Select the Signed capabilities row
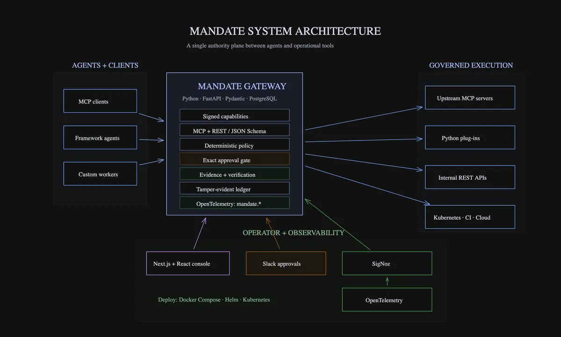The height and width of the screenshot is (337, 561). 235,115
